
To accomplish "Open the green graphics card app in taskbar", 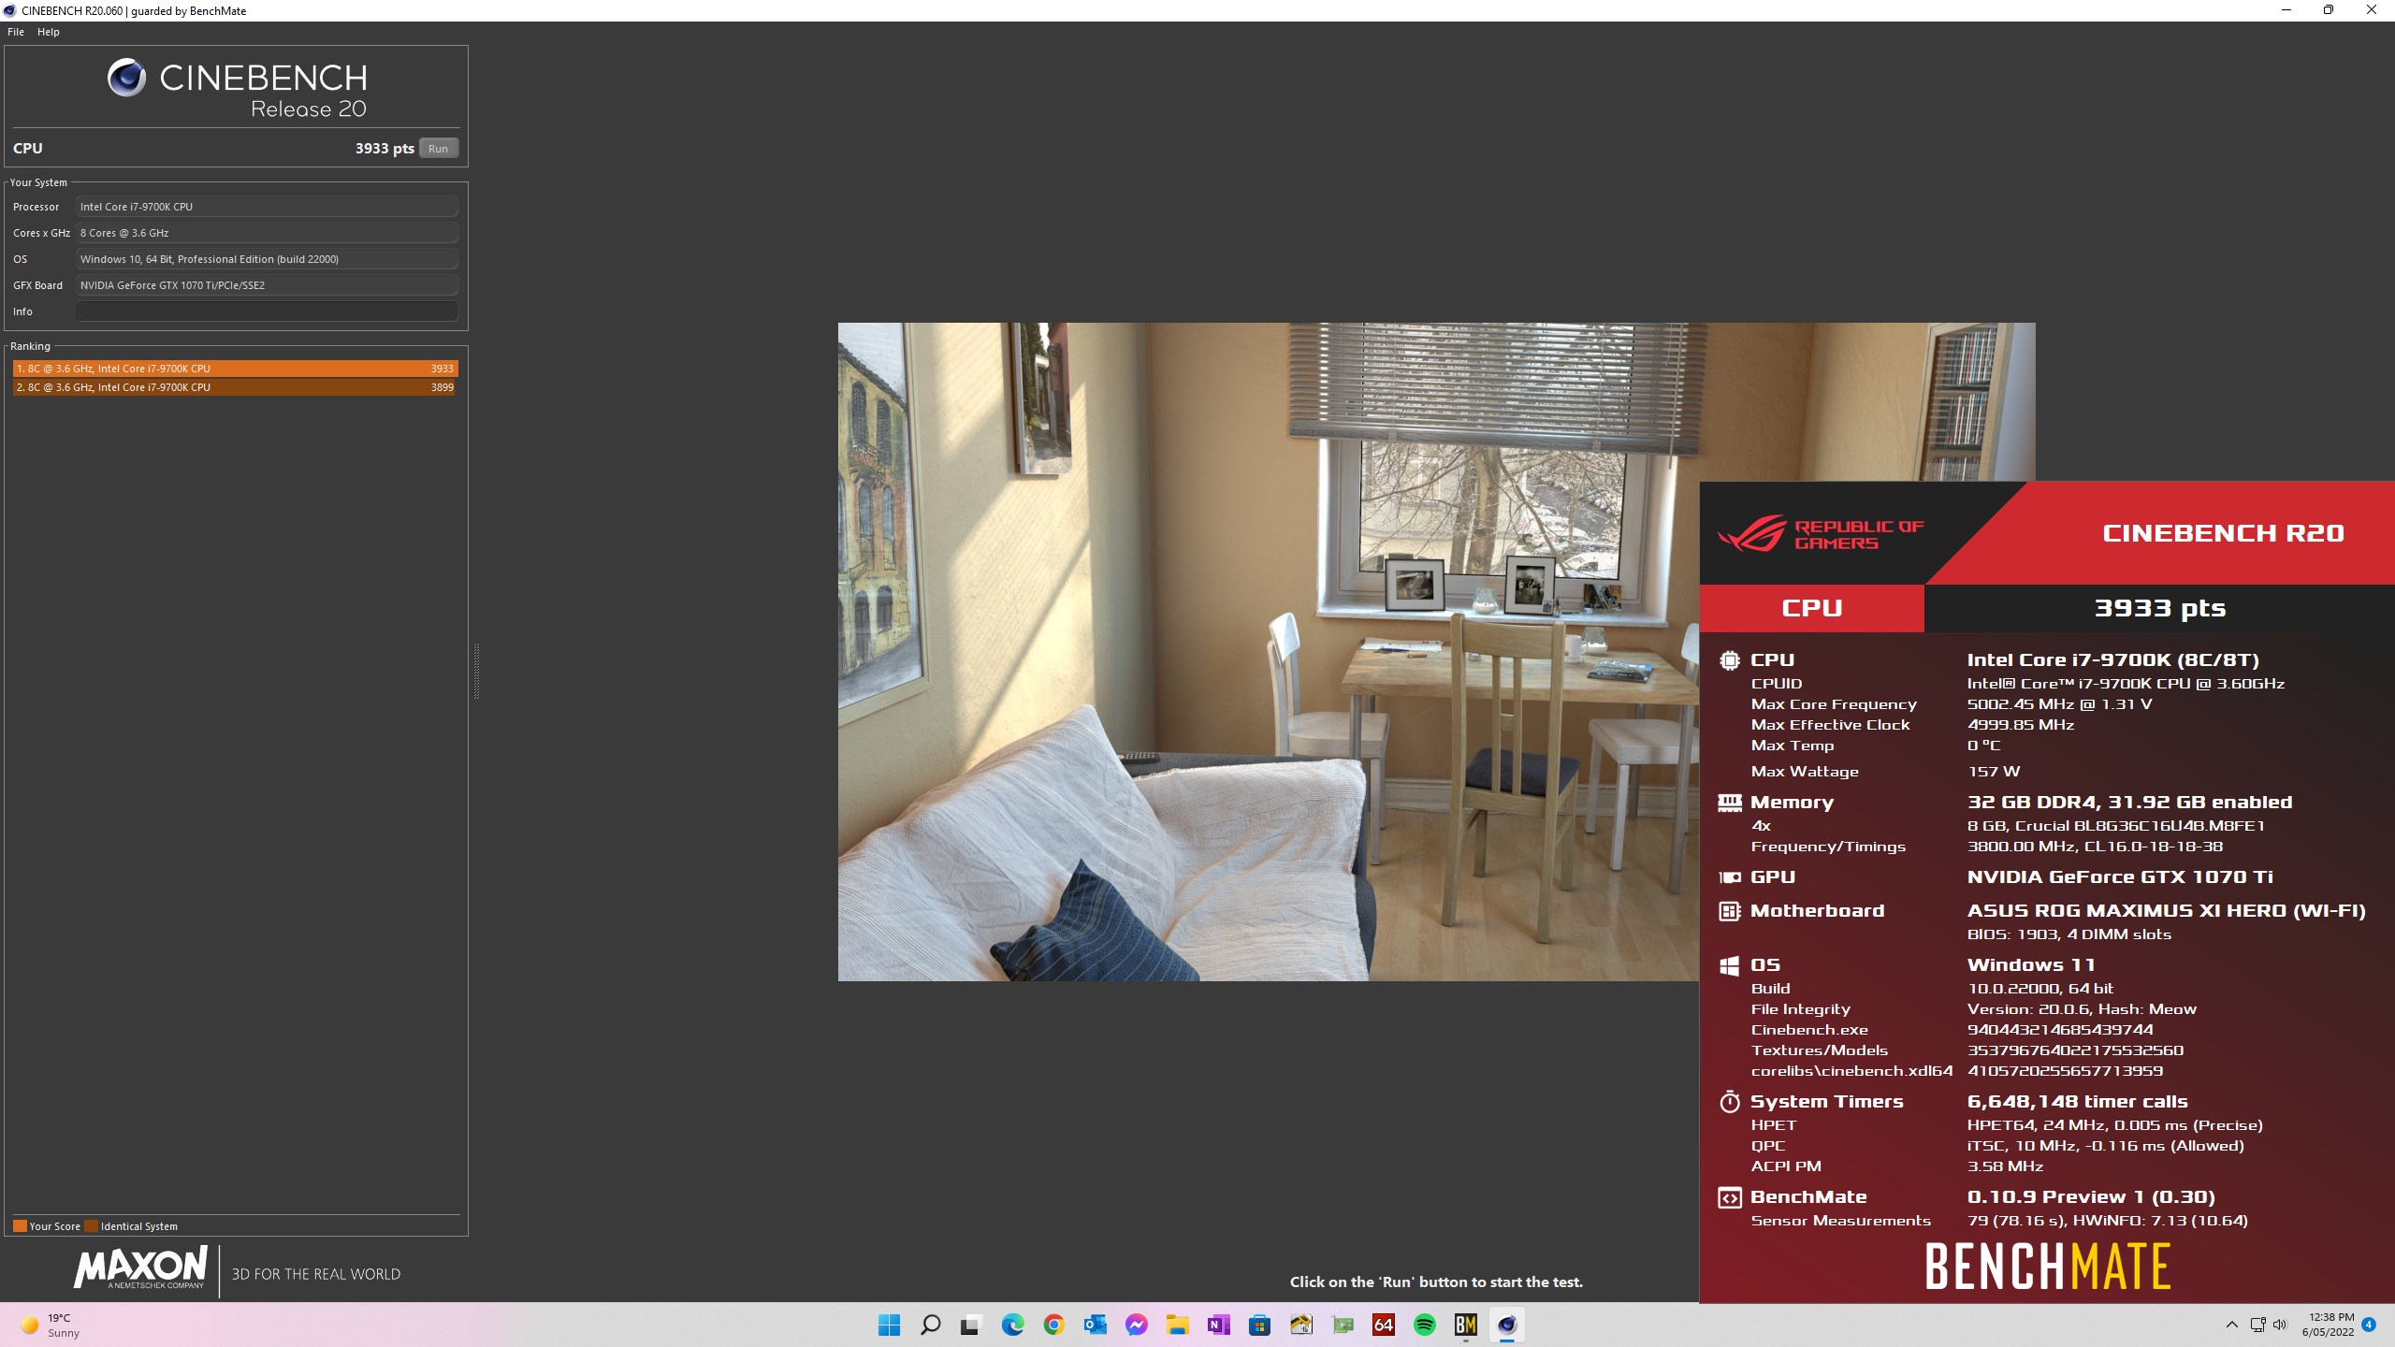I will pyautogui.click(x=1342, y=1325).
